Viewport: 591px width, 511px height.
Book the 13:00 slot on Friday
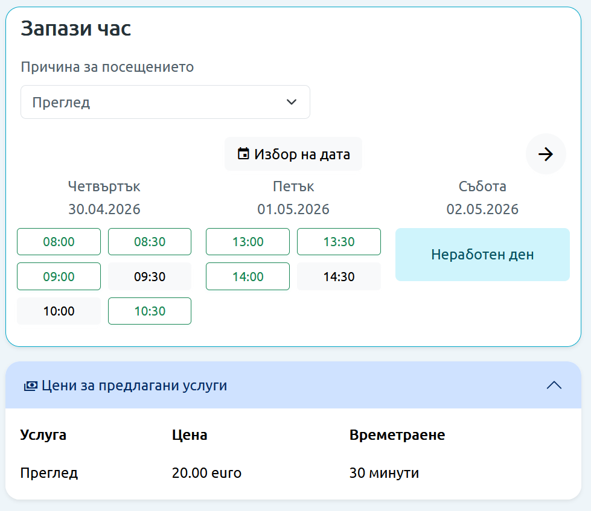(248, 241)
